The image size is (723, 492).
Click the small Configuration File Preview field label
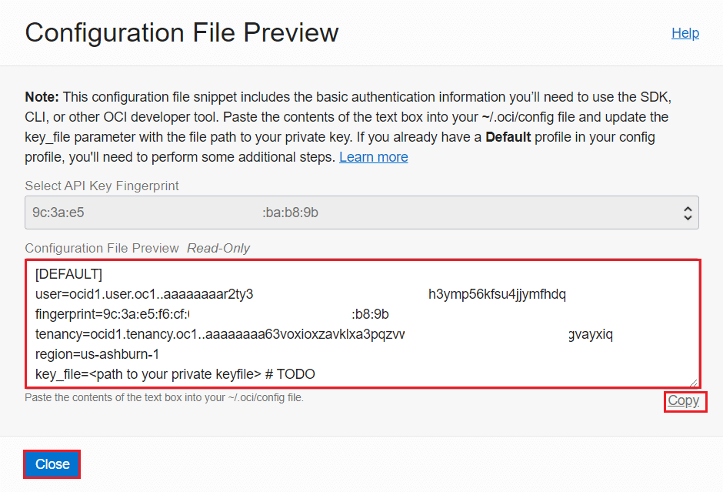tap(102, 248)
